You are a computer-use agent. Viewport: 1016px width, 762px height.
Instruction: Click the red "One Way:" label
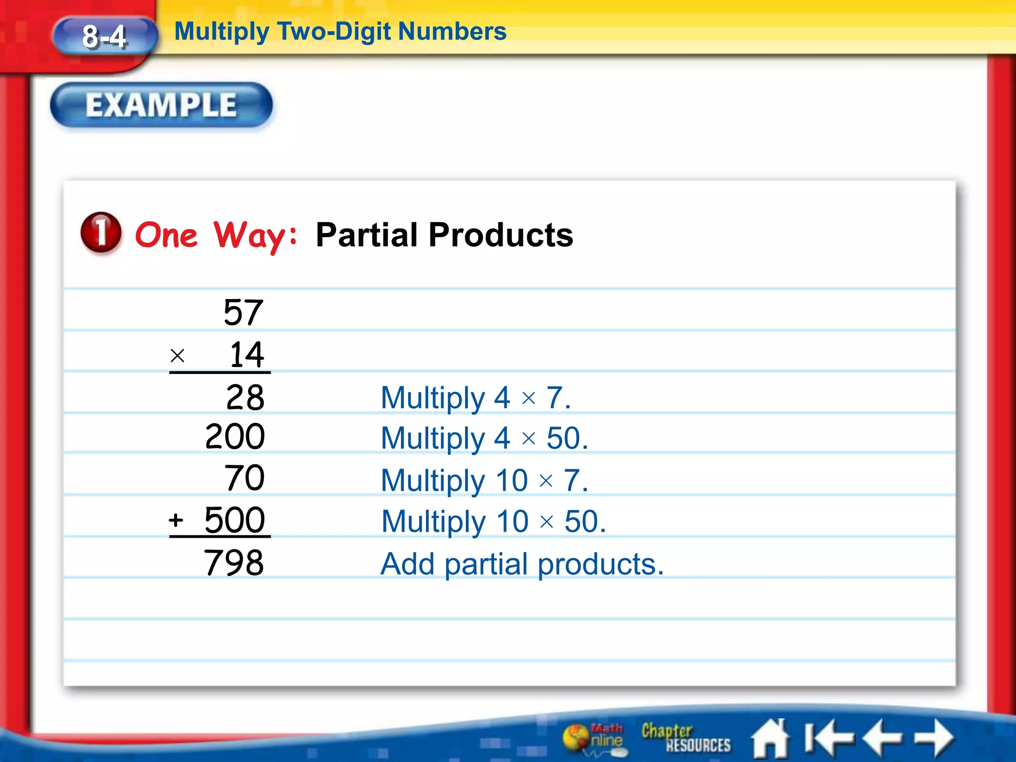pyautogui.click(x=216, y=236)
